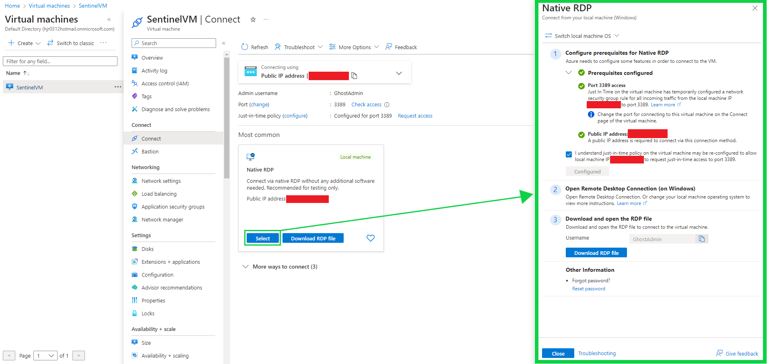Expand More ways to connect (3)

[x=280, y=267]
